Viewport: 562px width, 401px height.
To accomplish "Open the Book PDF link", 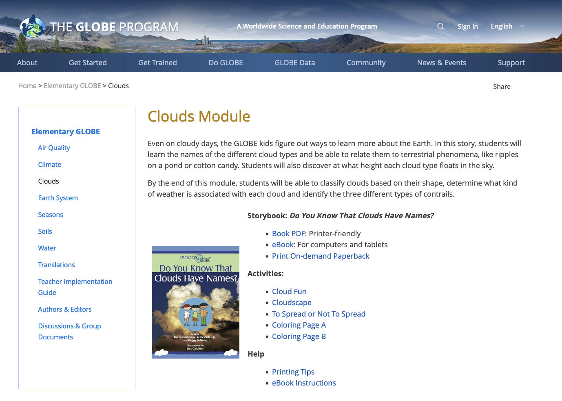I will (288, 233).
